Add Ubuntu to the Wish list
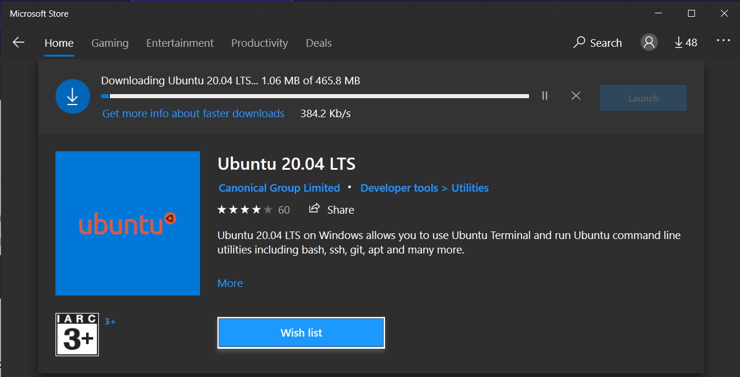The width and height of the screenshot is (740, 377). pyautogui.click(x=301, y=333)
